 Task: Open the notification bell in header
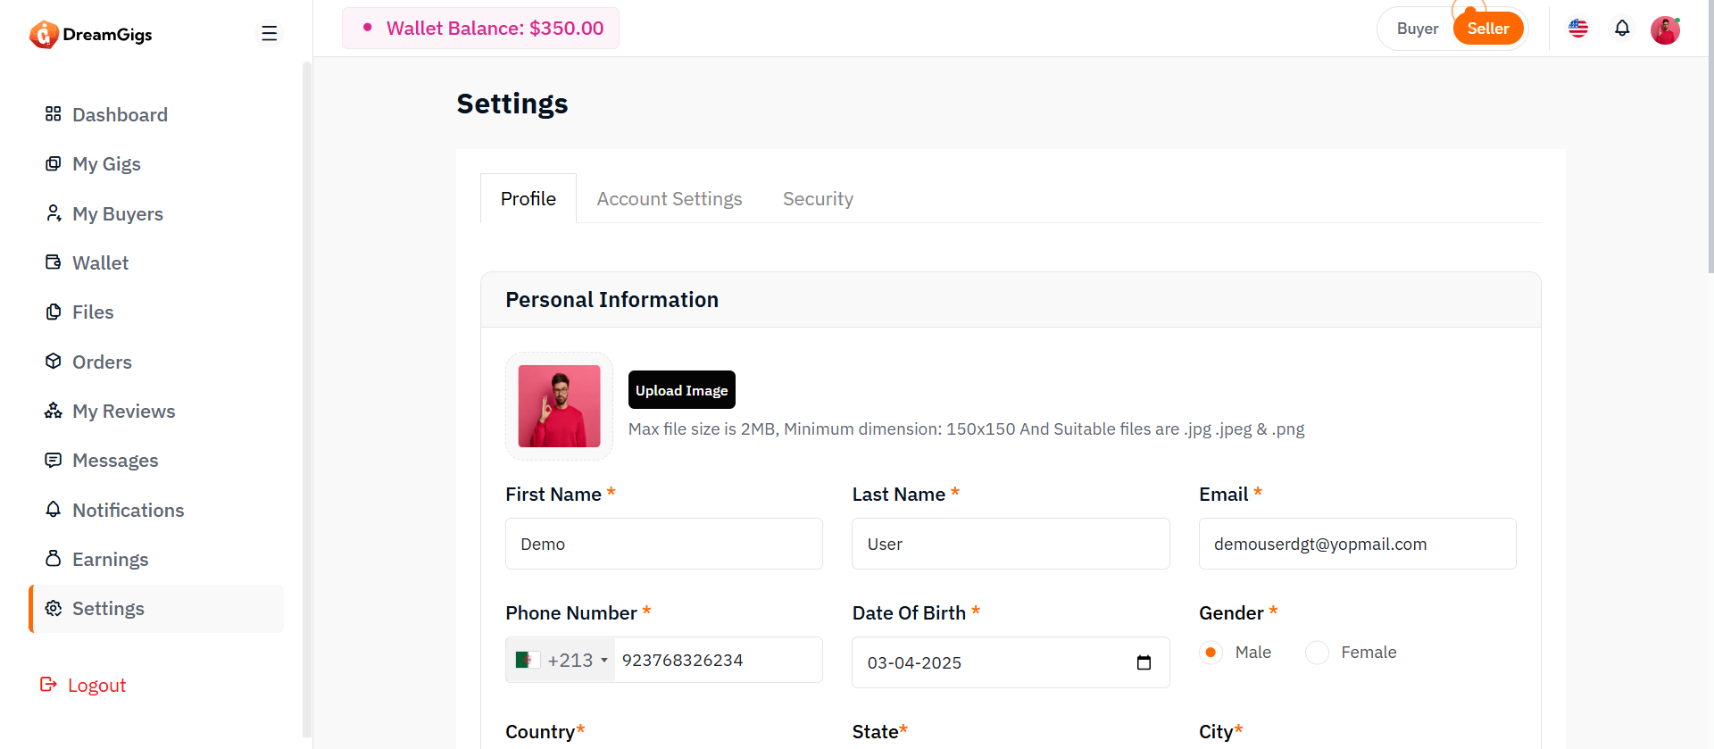(1622, 29)
